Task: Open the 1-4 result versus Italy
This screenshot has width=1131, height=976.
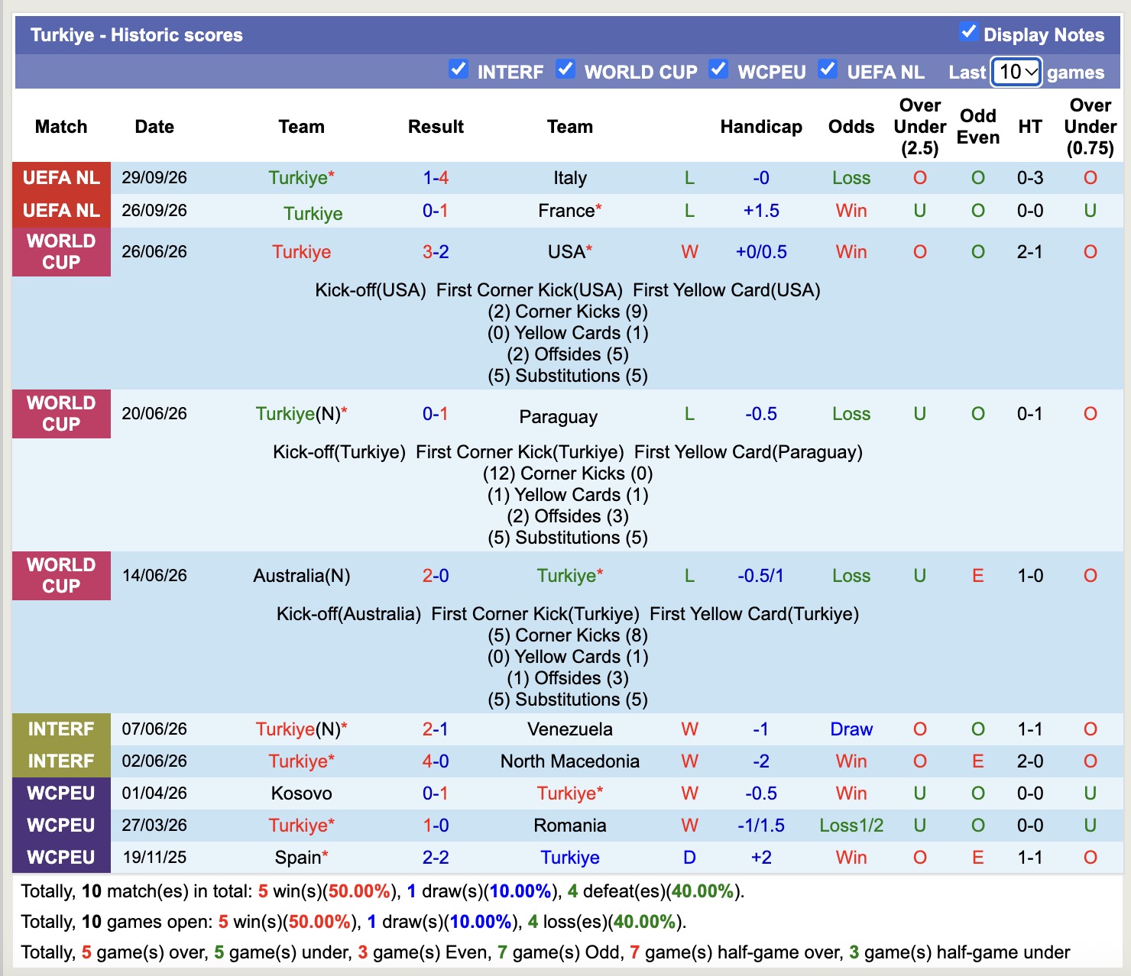Action: [436, 178]
